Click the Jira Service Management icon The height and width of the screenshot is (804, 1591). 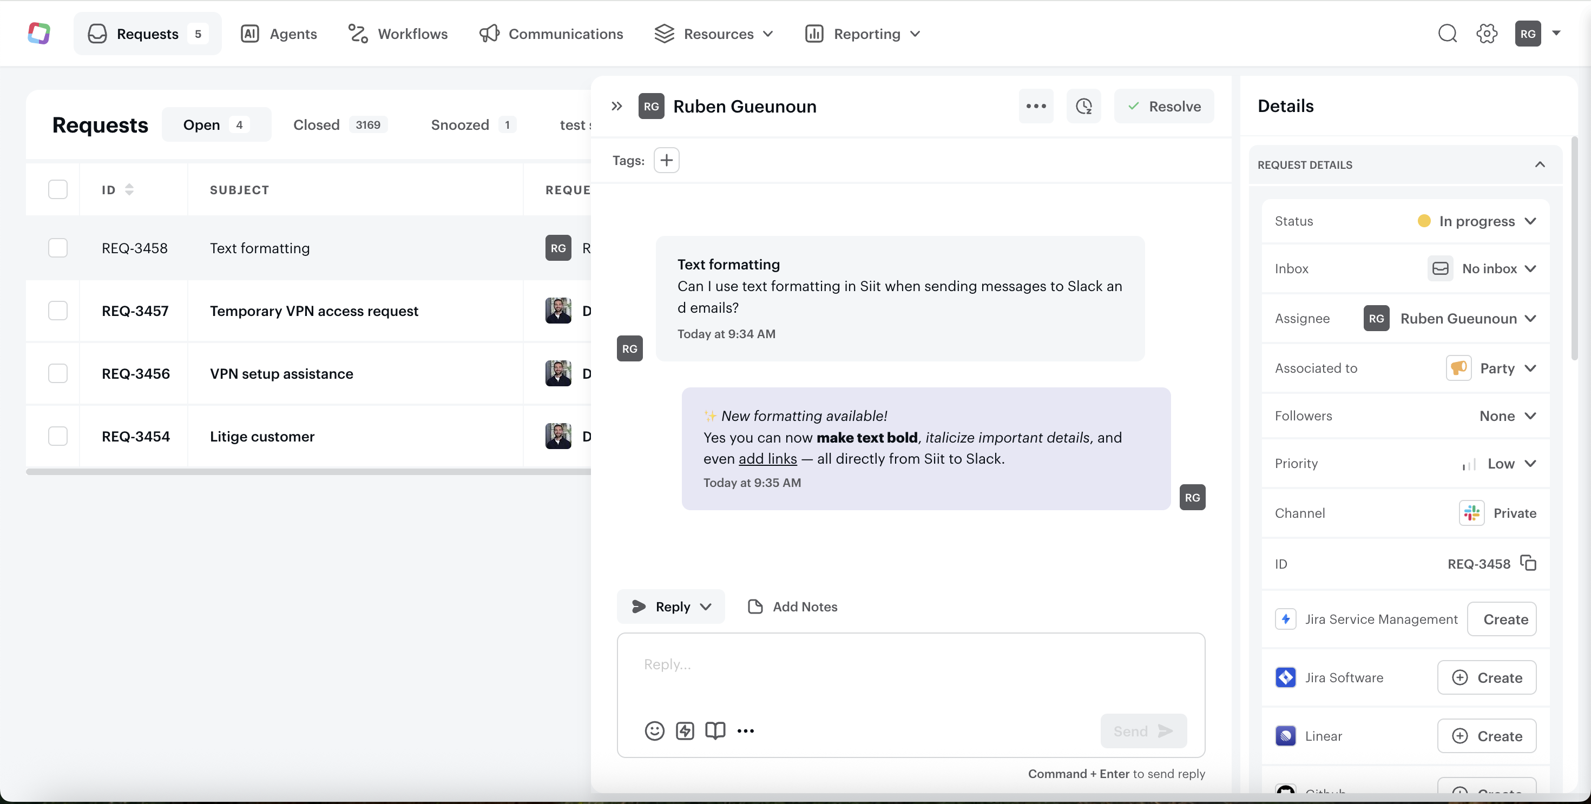(1285, 619)
